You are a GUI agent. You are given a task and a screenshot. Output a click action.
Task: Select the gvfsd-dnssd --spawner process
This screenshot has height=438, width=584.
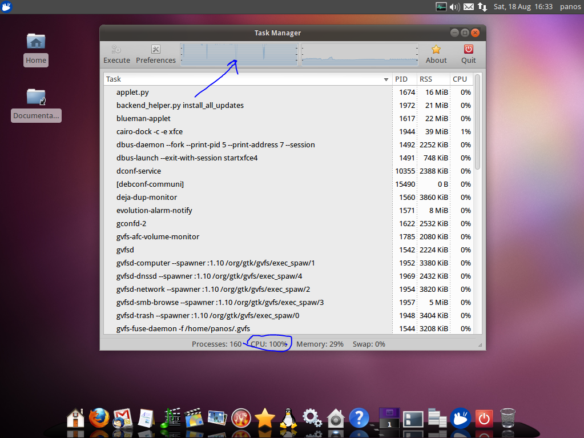[x=289, y=276]
